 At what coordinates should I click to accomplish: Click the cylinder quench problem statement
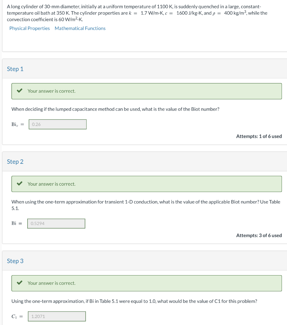pos(137,13)
